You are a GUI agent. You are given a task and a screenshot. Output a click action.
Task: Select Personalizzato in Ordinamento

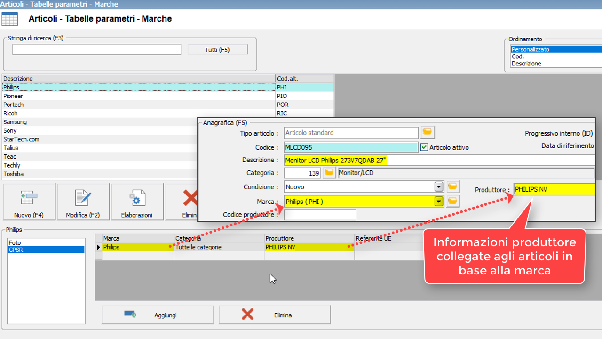pos(556,49)
